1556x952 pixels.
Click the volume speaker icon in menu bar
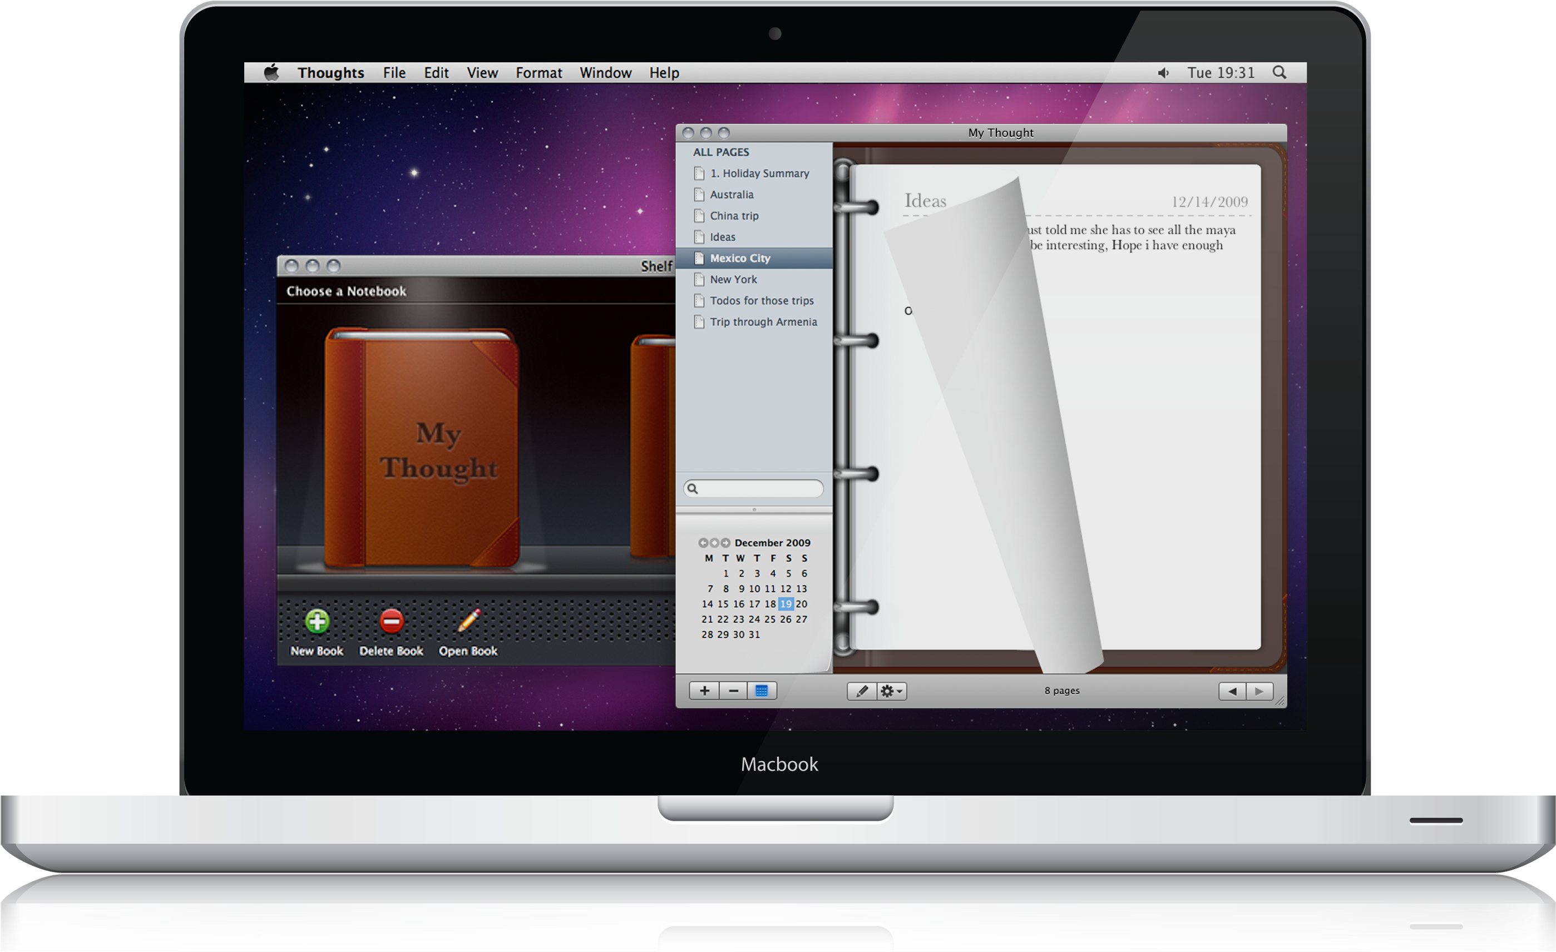tap(1163, 73)
